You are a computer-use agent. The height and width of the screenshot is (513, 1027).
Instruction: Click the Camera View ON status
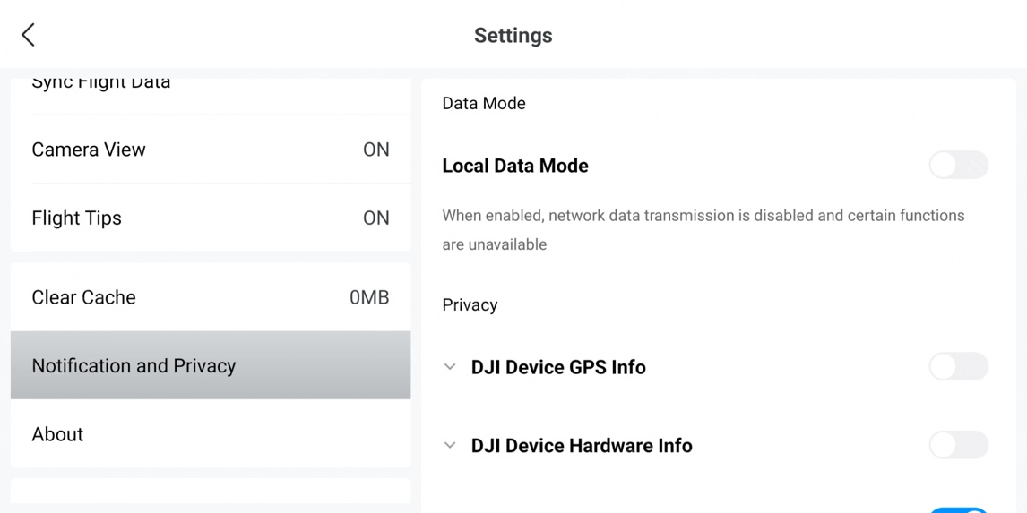[x=375, y=150]
